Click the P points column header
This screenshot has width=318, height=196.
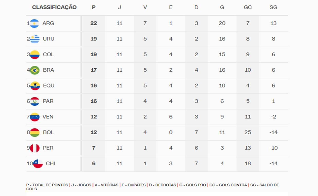click(94, 7)
